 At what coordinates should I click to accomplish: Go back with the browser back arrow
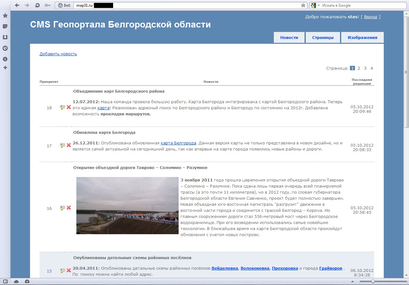click(x=17, y=5)
